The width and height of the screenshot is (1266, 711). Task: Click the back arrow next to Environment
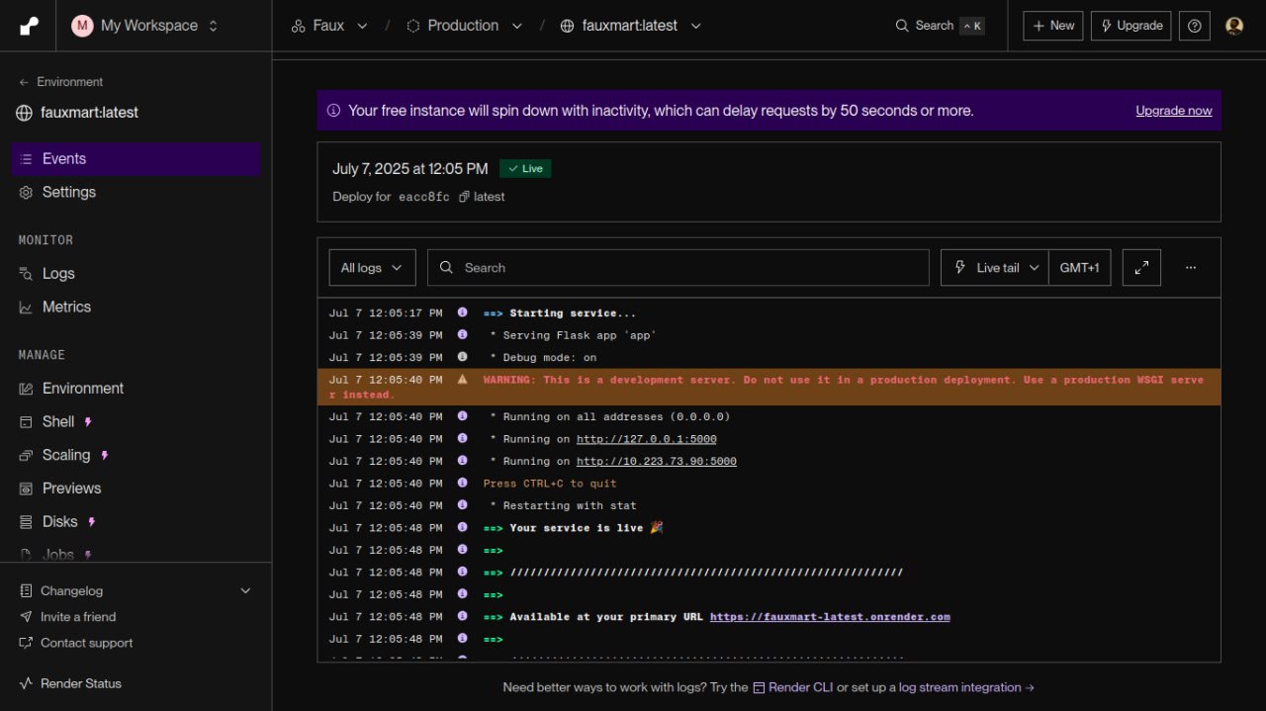coord(24,82)
